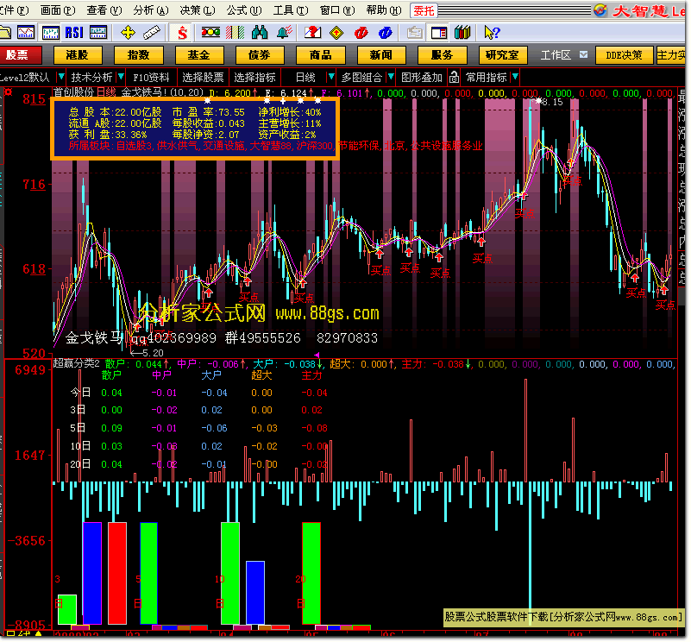Open the alarm bell alert icon

click(x=284, y=33)
